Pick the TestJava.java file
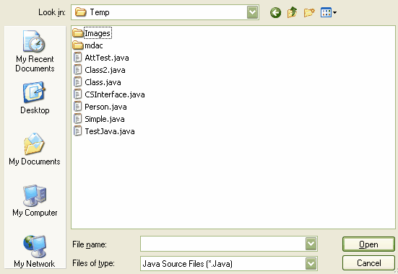The height and width of the screenshot is (274, 398). point(104,131)
